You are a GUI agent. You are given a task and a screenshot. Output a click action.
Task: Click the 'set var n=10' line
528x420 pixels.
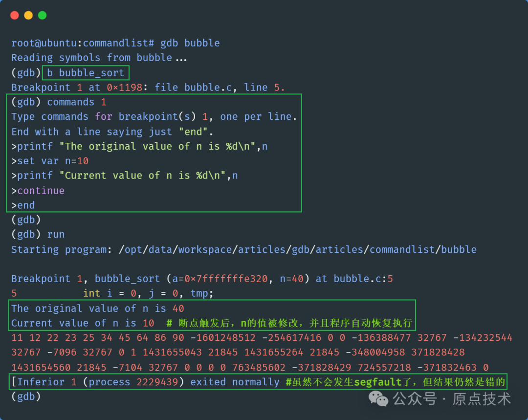50,161
